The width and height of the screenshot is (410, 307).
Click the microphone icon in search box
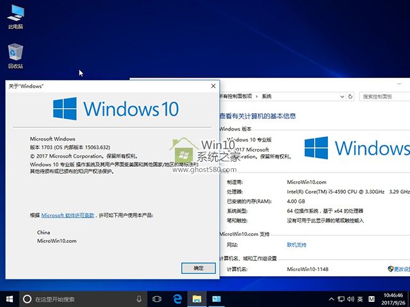click(139, 299)
